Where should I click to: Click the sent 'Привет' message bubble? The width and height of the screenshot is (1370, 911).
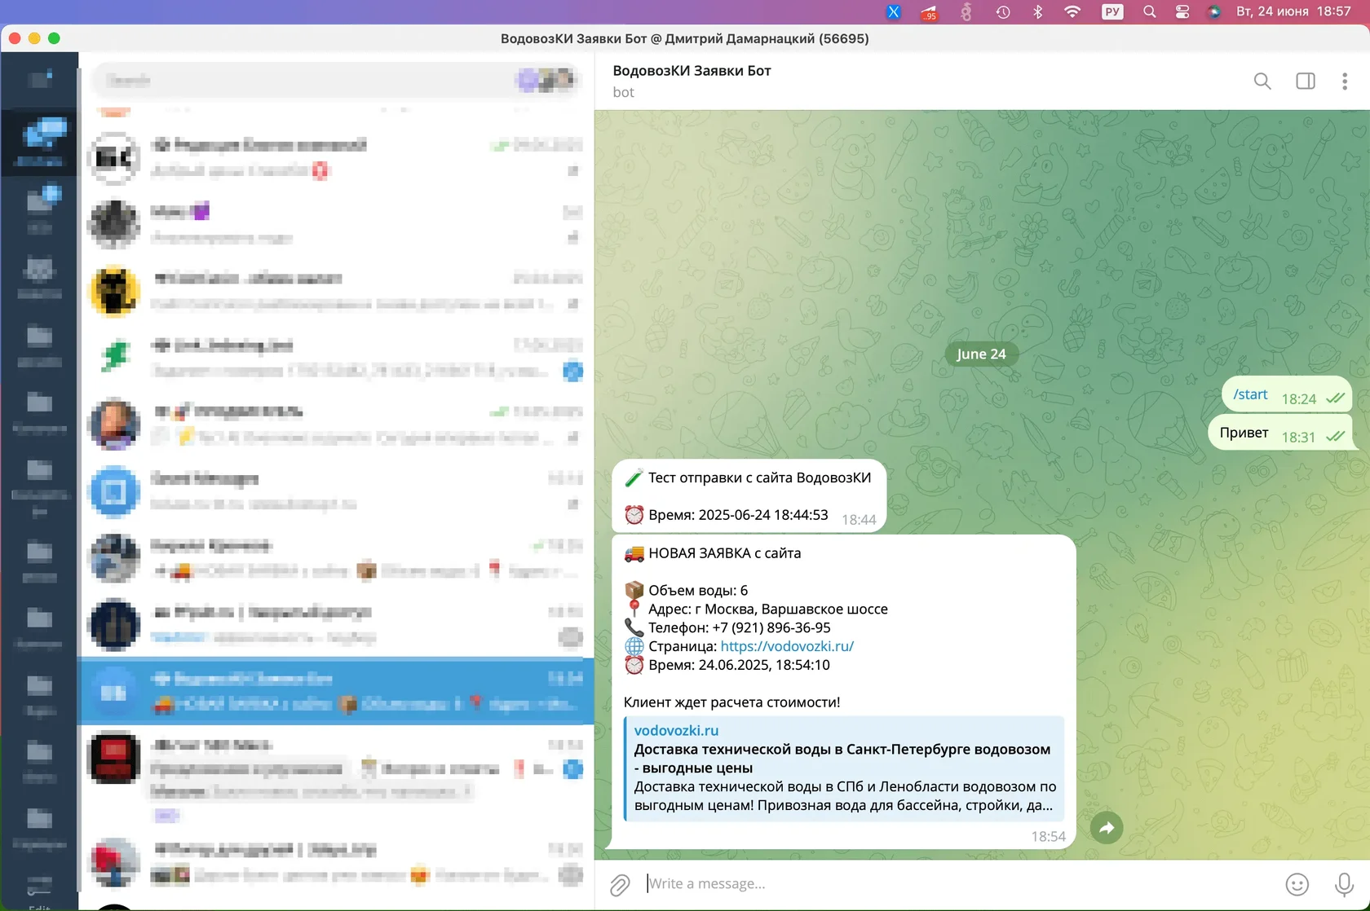(x=1280, y=433)
